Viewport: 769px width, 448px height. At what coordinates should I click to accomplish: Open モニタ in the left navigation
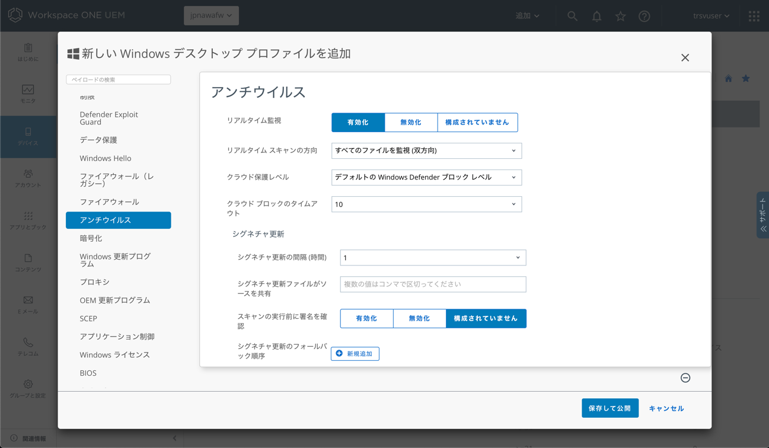coord(28,94)
